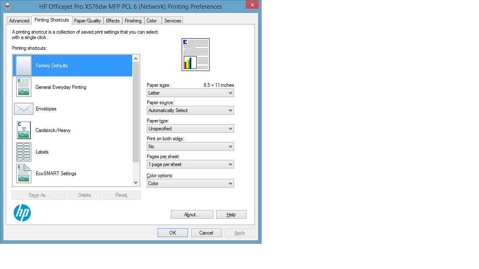Screen dimensions: 479x269
Task: Click the shortcuts list scrollbar thumb
Action: 136,112
